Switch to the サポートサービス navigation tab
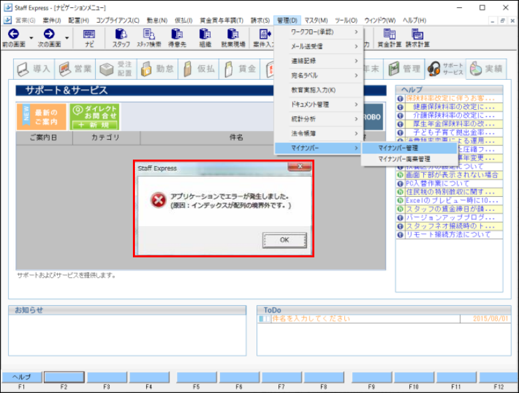This screenshot has width=519, height=393. point(445,69)
